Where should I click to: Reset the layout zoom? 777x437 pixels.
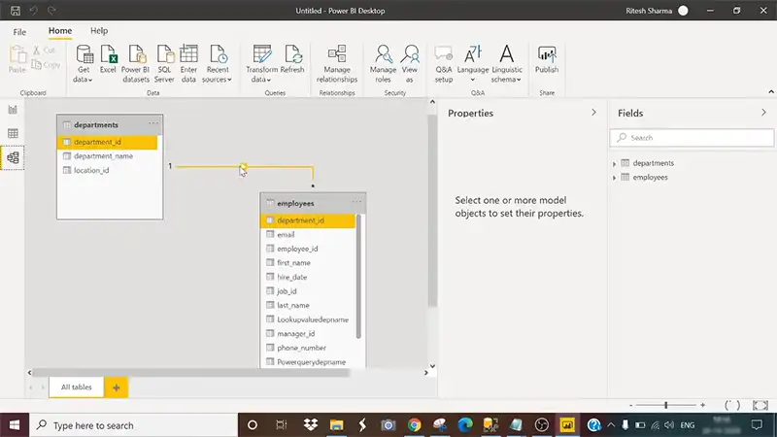pos(732,405)
